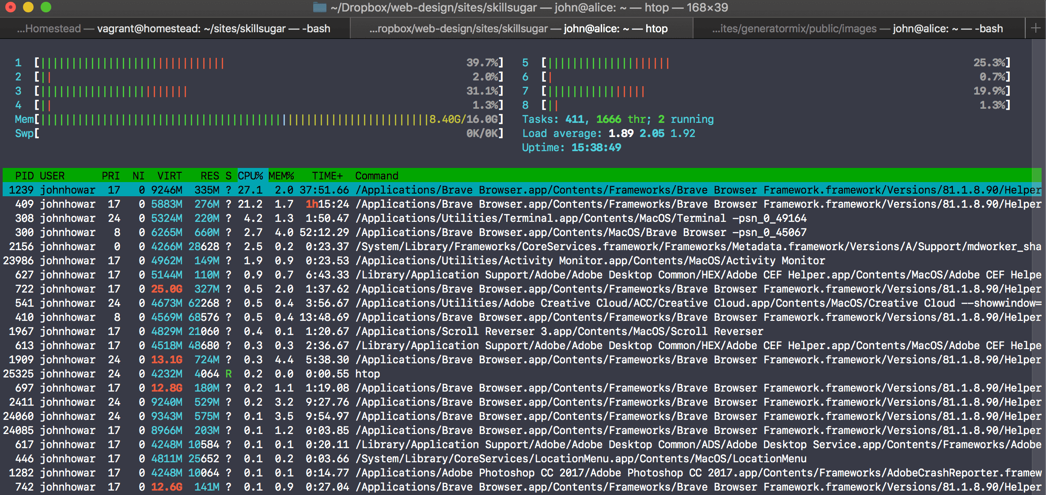Viewport: 1046px width, 495px height.
Task: Click the CPU 5 usage meter bar
Action: [776, 63]
